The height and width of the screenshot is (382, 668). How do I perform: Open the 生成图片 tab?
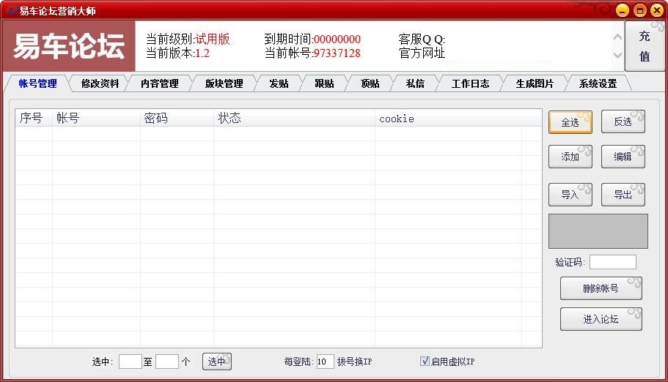pyautogui.click(x=535, y=83)
